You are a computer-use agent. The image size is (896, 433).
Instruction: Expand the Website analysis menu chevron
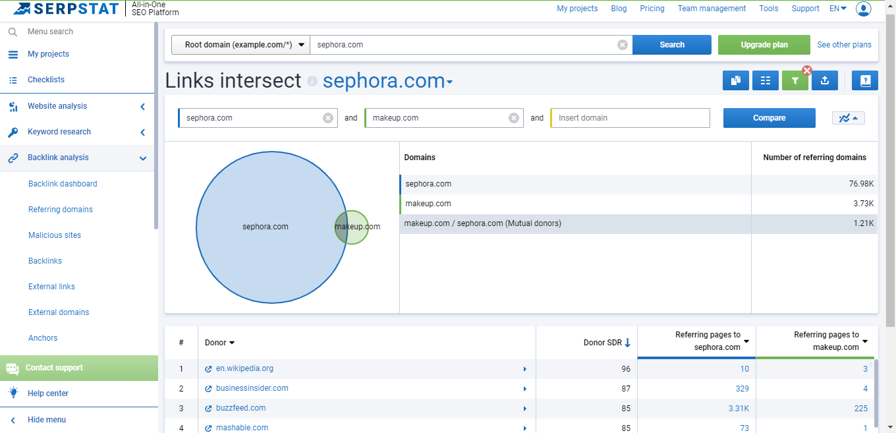tap(143, 106)
